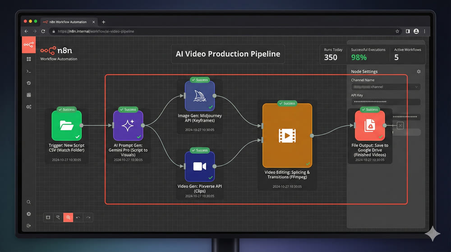Click the output connector of the Midjourney node
The height and width of the screenshot is (252, 451).
coord(215,96)
